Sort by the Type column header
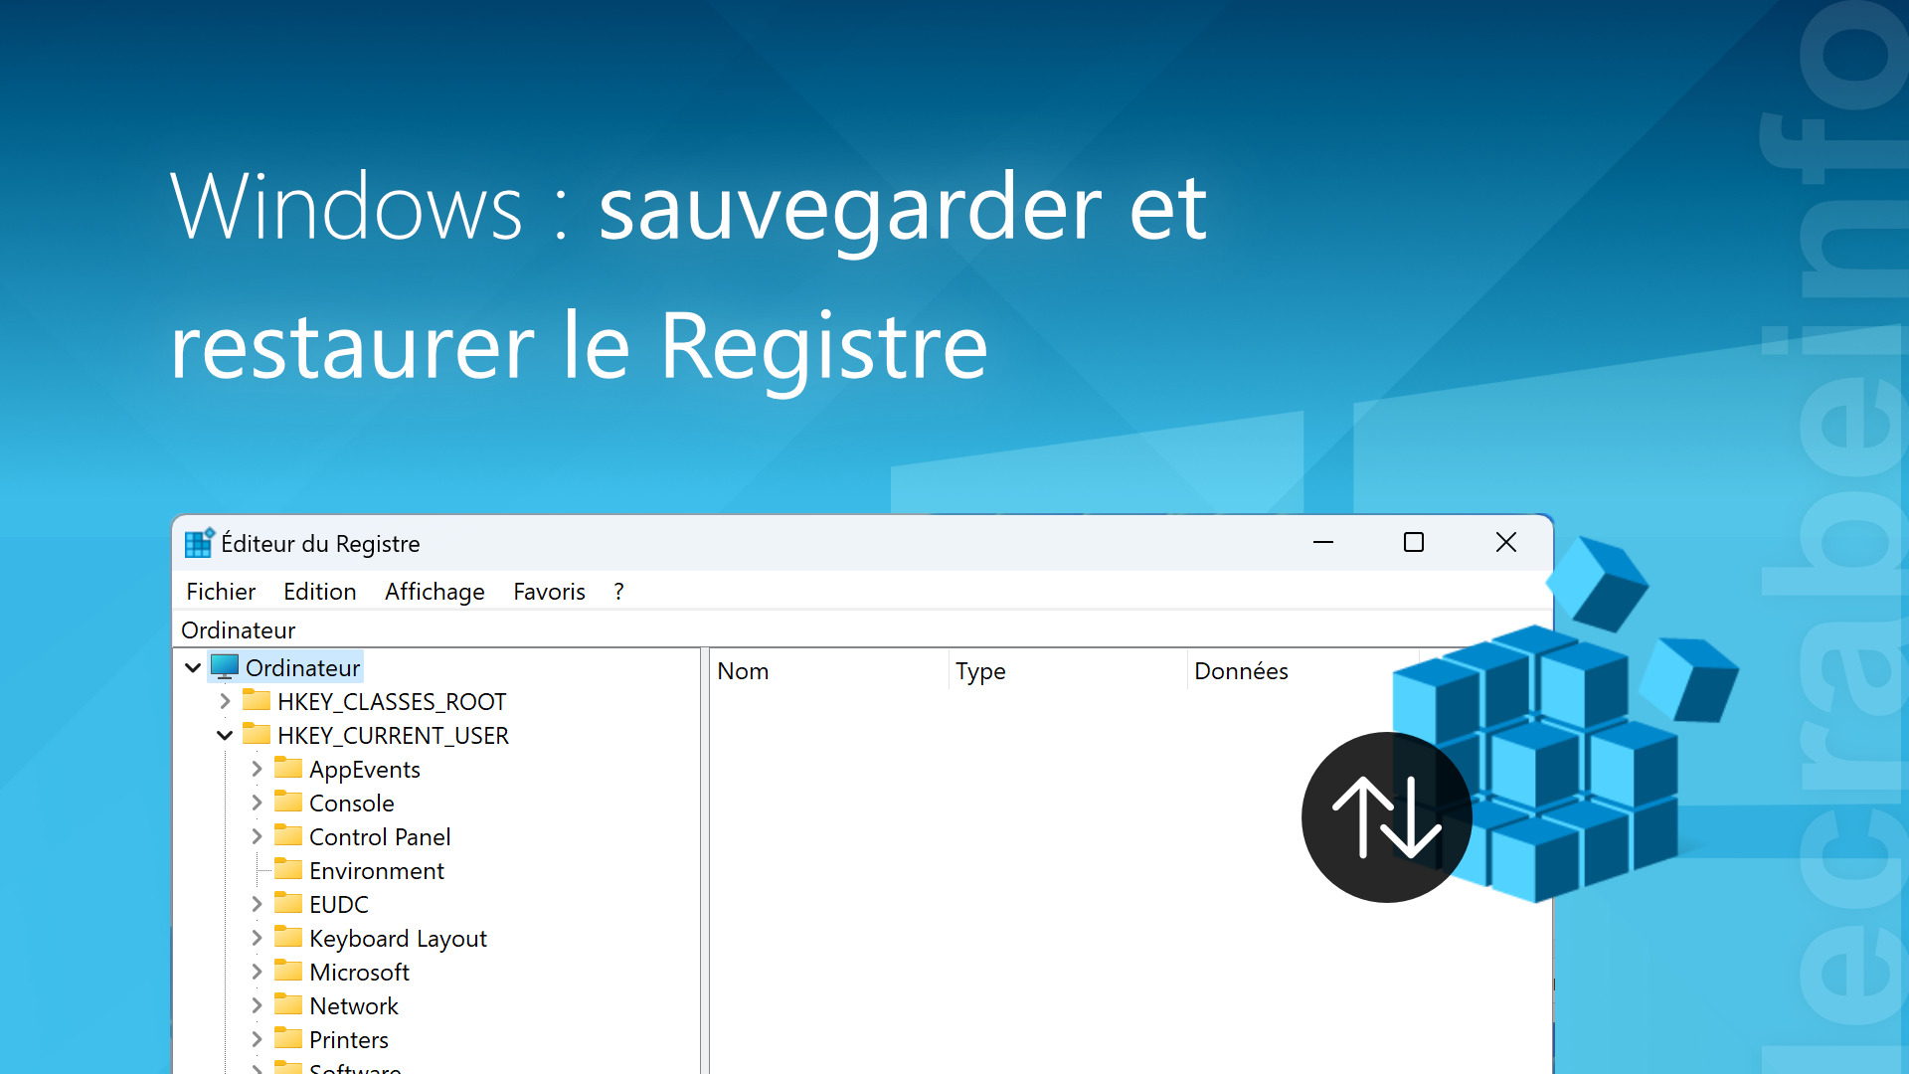Viewport: 1909px width, 1074px height. click(x=1068, y=671)
